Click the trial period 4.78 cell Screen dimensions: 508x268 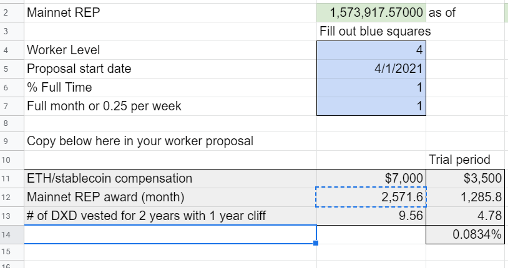point(465,216)
